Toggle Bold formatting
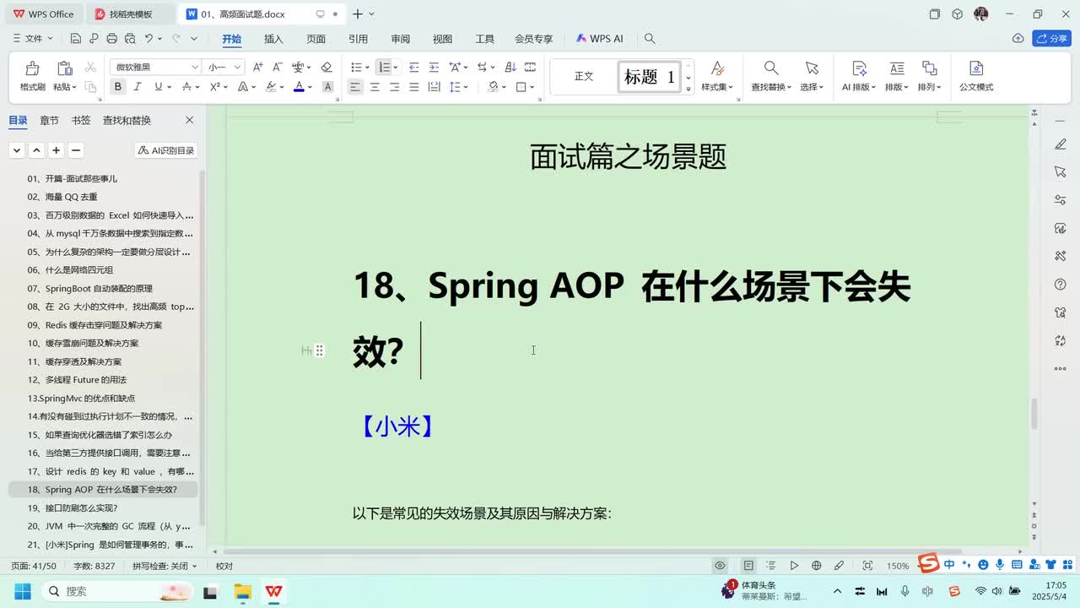The height and width of the screenshot is (608, 1080). [x=117, y=87]
